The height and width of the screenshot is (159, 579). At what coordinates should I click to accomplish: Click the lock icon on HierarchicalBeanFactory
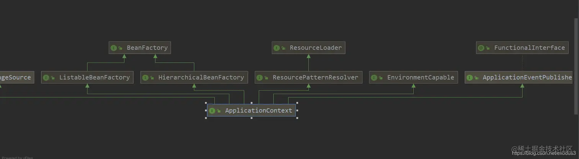(152, 78)
